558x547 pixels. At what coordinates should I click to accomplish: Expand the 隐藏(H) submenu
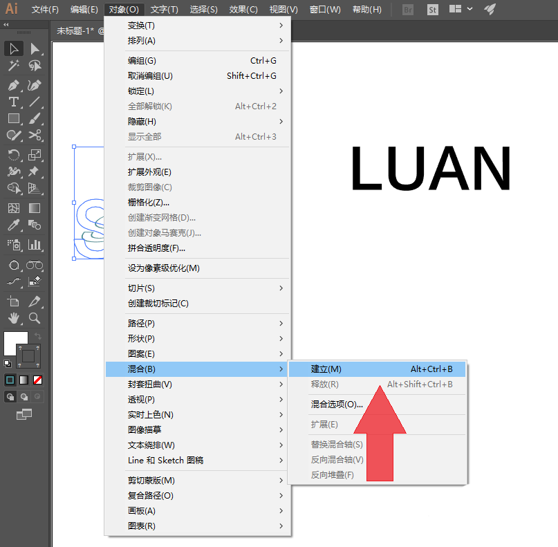[198, 121]
